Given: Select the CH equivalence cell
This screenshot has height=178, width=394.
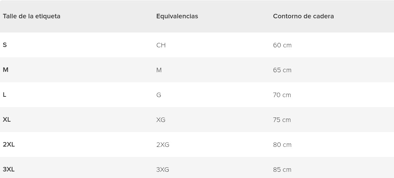Looking at the screenshot, I should (161, 45).
